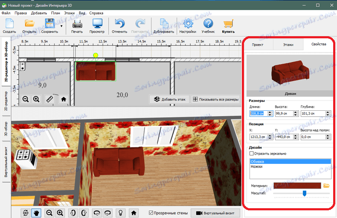Open the Добавить menu
The width and height of the screenshot is (337, 218).
(39, 13)
